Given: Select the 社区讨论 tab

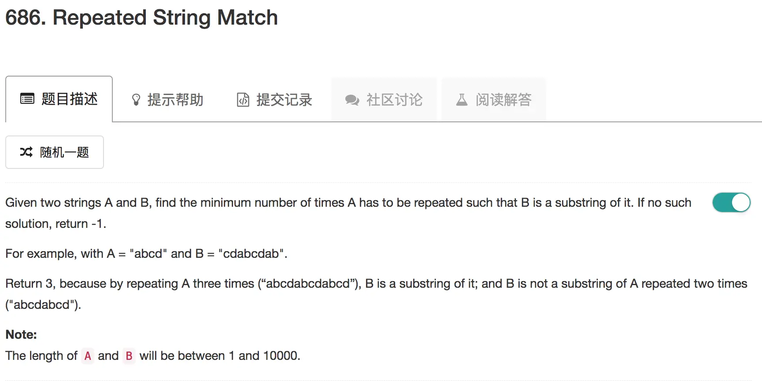Looking at the screenshot, I should [394, 100].
